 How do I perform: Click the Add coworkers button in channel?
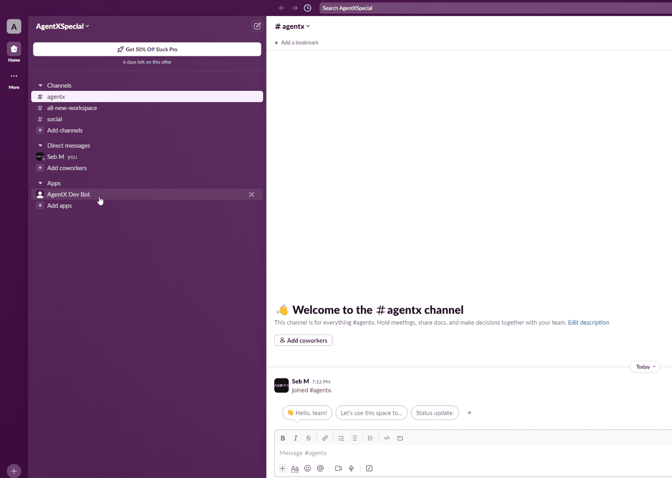click(x=303, y=340)
